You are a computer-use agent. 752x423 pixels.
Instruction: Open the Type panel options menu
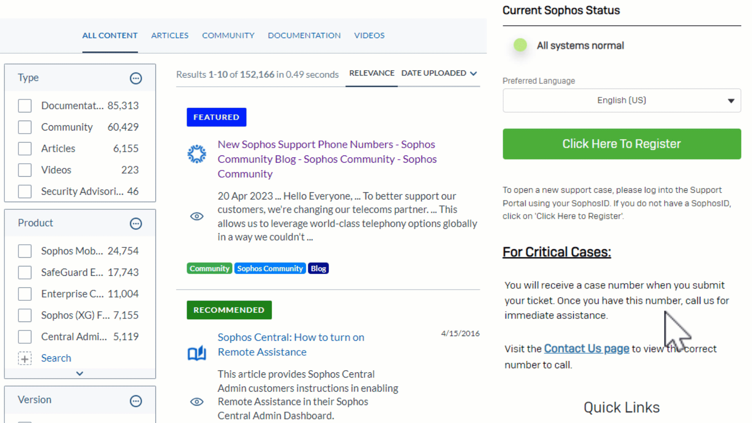[136, 78]
